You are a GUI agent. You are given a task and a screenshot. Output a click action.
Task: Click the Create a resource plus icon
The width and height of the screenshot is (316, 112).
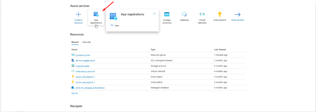pos(79,14)
